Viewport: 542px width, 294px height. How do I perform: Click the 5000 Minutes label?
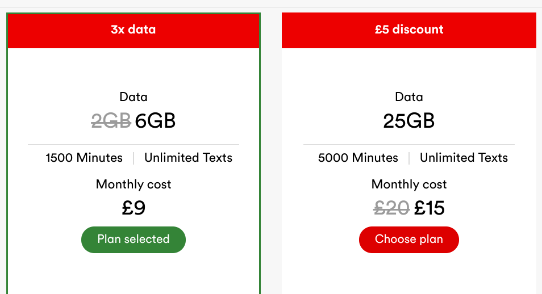click(358, 158)
